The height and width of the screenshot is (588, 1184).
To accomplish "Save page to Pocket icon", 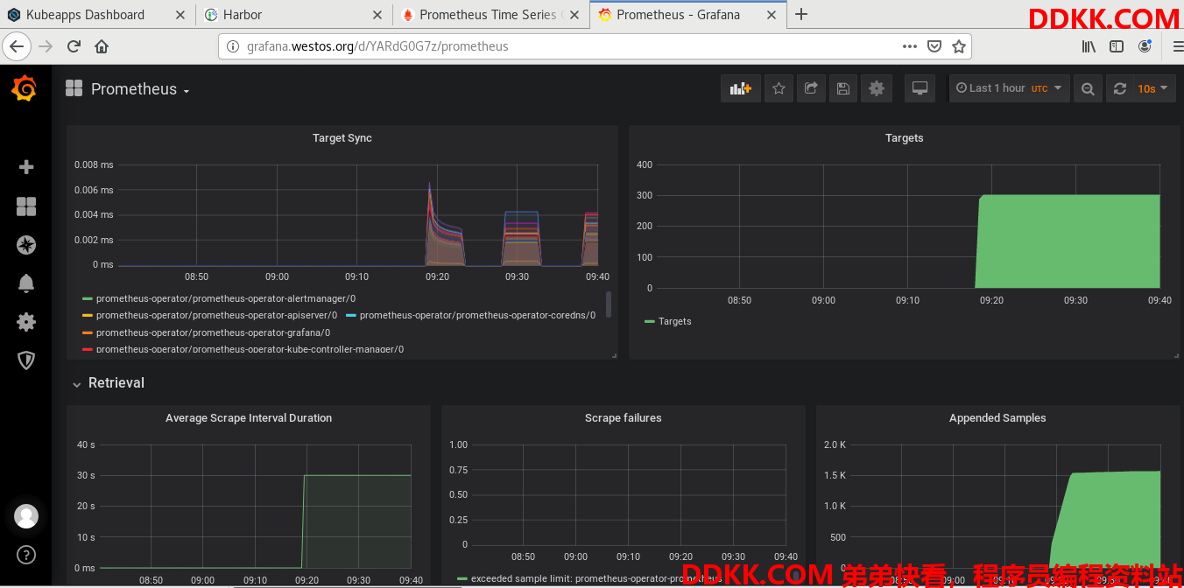I will tap(934, 46).
